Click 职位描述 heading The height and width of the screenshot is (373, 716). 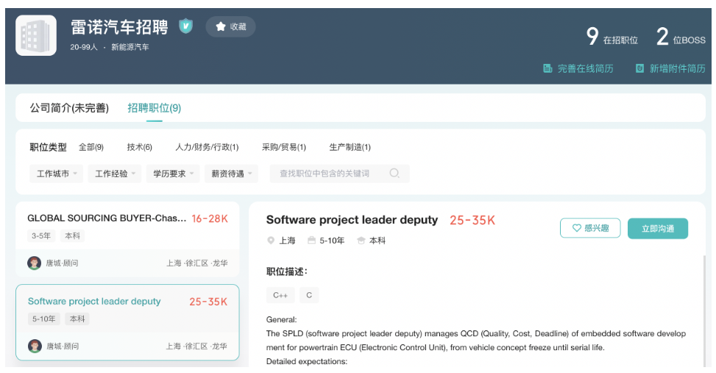(287, 272)
